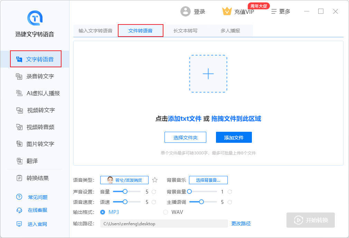The width and height of the screenshot is (349, 238).
Task: Click the blue 添加文件 button
Action: point(234,137)
